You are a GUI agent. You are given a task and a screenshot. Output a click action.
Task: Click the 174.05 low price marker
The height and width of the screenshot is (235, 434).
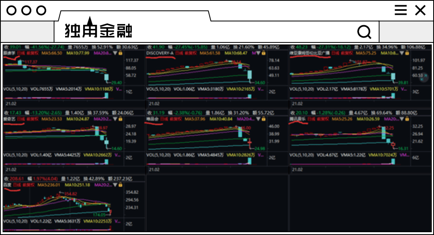coord(99,215)
